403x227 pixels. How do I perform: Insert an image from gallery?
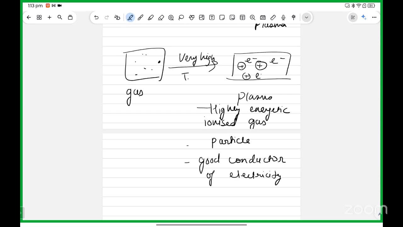202,18
